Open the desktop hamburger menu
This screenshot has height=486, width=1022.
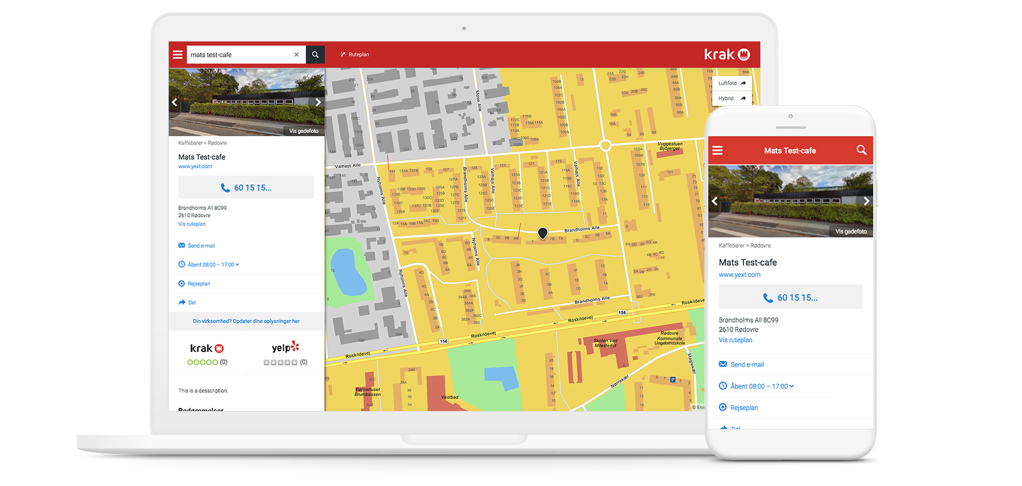[x=178, y=54]
